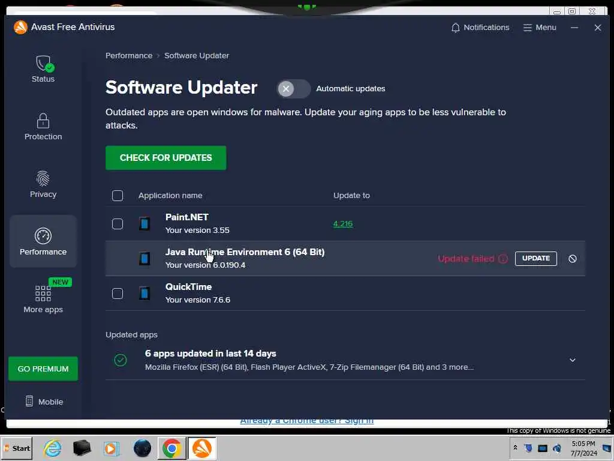The width and height of the screenshot is (614, 461).
Task: Click the green check icon for updated apps
Action: point(121,360)
